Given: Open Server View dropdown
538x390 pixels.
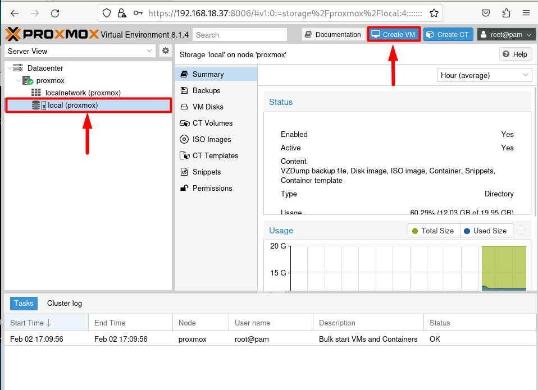Looking at the screenshot, I should point(80,51).
